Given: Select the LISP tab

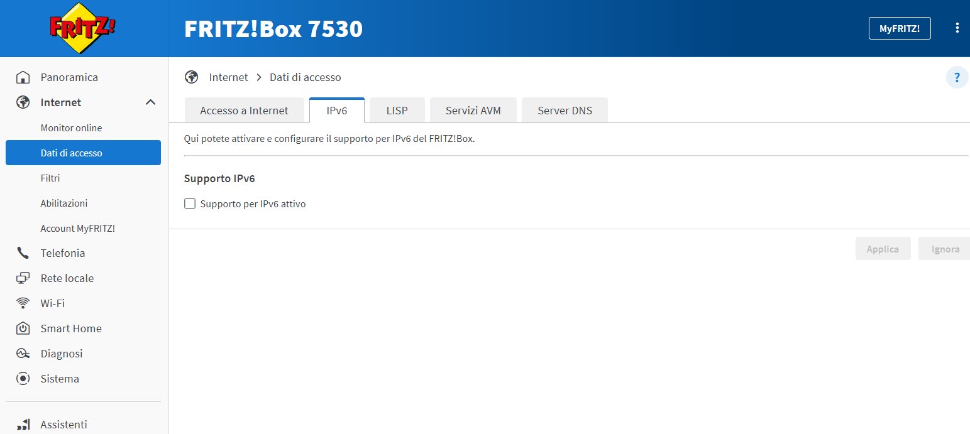Looking at the screenshot, I should [x=397, y=111].
